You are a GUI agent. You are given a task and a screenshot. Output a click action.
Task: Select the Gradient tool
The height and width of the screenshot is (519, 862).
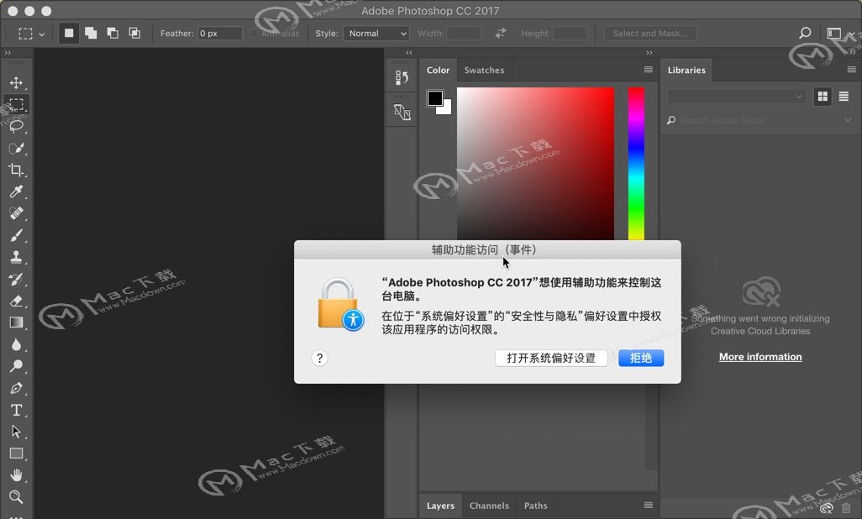(x=16, y=322)
